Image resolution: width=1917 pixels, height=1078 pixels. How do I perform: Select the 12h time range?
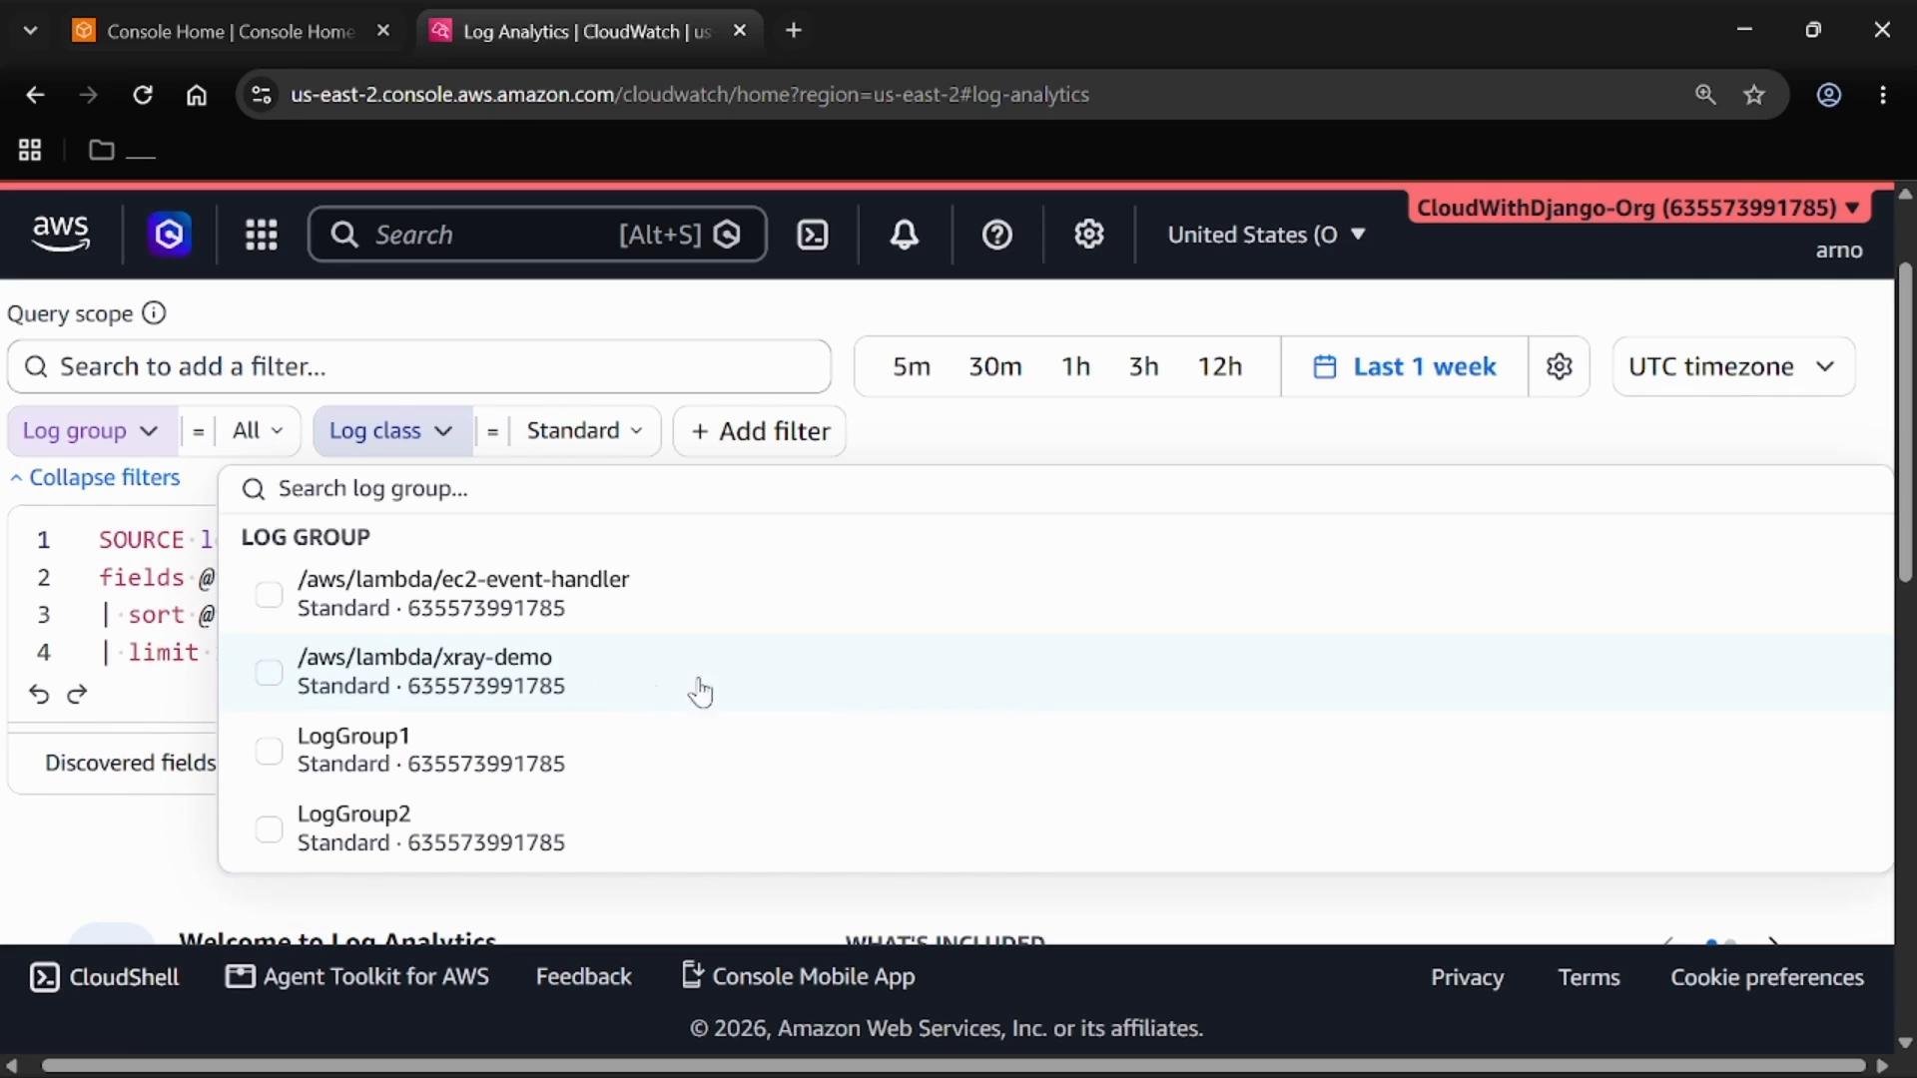click(x=1220, y=366)
